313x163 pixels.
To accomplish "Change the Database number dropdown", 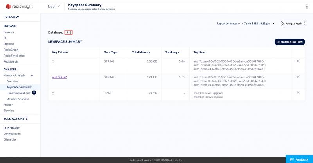I will coord(68,32).
